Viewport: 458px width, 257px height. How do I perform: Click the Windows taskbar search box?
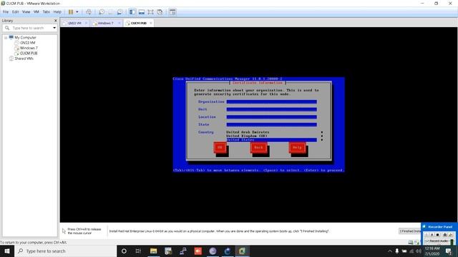click(x=65, y=251)
